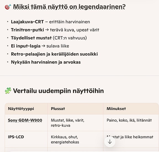Click 'Nykyään harvinainen ja arvokas' line
The height and width of the screenshot is (152, 159).
pyautogui.click(x=46, y=62)
